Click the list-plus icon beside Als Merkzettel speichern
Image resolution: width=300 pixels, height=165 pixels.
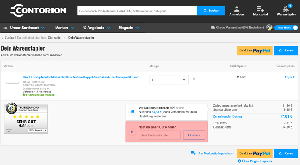coord(193,153)
